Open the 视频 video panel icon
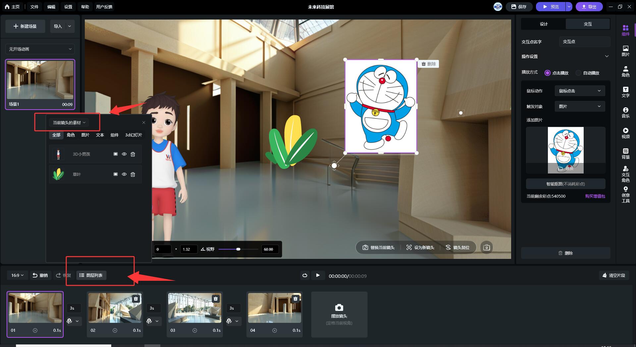636x347 pixels. [625, 133]
